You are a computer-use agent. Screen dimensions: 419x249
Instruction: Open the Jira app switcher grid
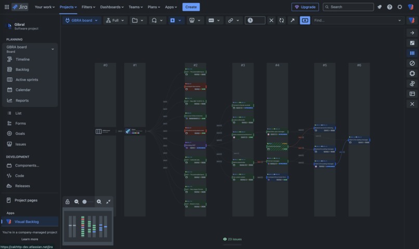tap(7, 7)
